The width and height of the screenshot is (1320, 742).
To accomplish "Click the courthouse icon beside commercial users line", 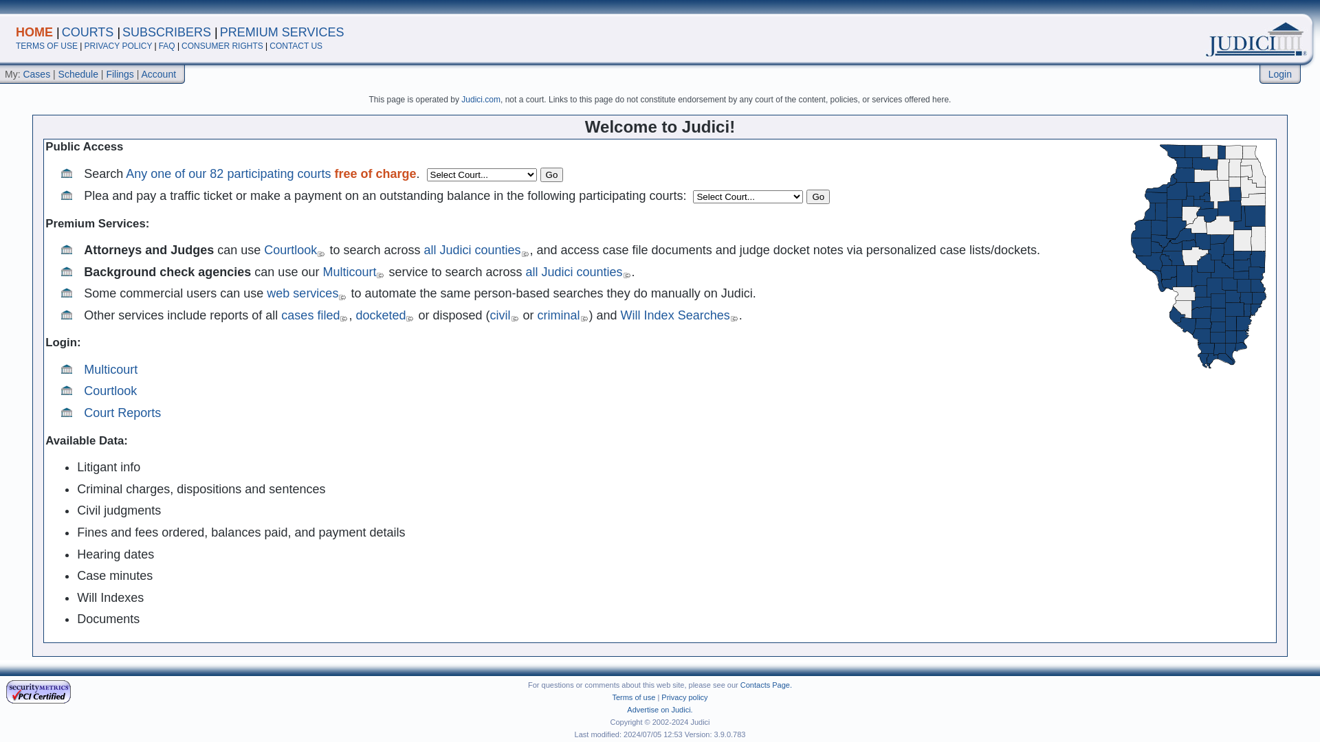I will 67,293.
